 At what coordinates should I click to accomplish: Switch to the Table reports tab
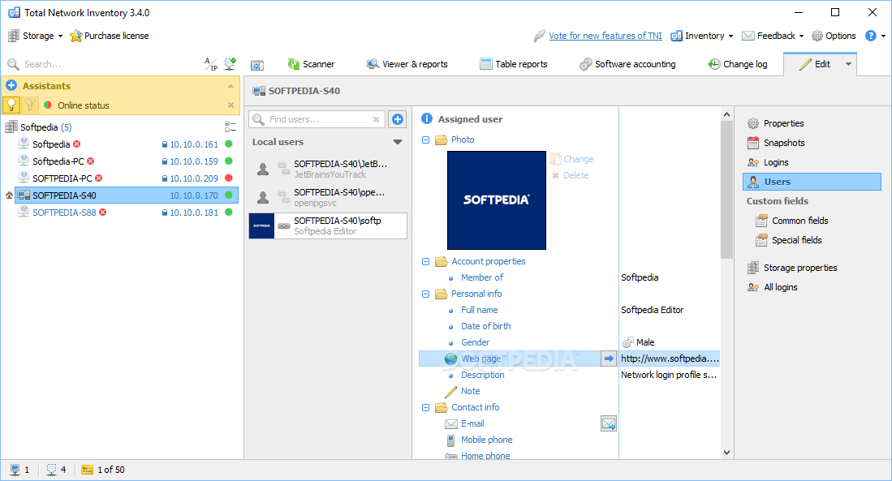(514, 64)
